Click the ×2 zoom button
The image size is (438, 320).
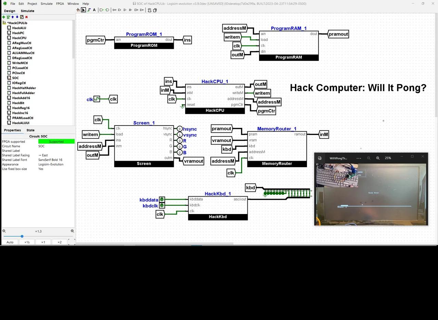[x=60, y=242]
